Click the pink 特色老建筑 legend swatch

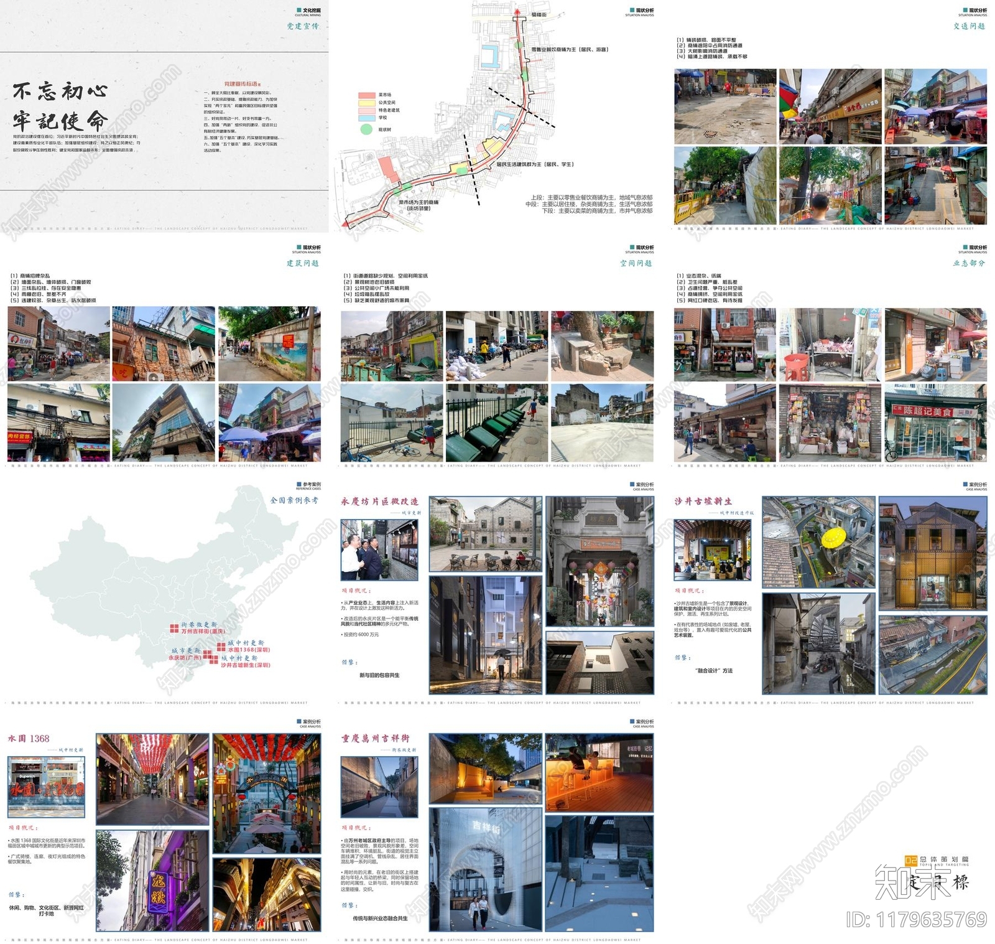pyautogui.click(x=366, y=110)
